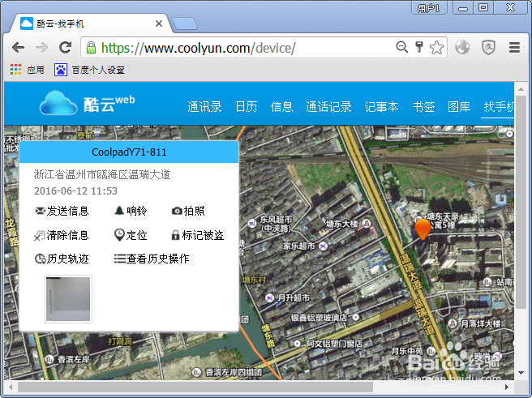532x398 pixels.
Task: Click the zoom magnifier icon in address bar
Action: (x=402, y=47)
